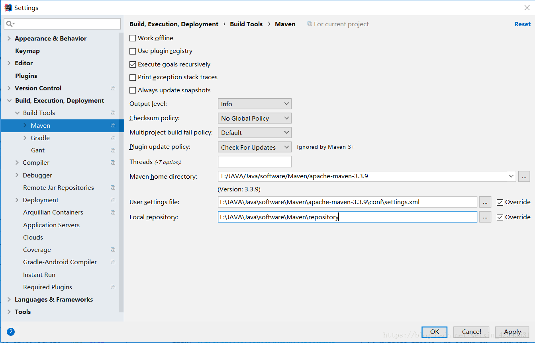Click project-level icon beside Gradle
535x343 pixels.
pos(113,138)
